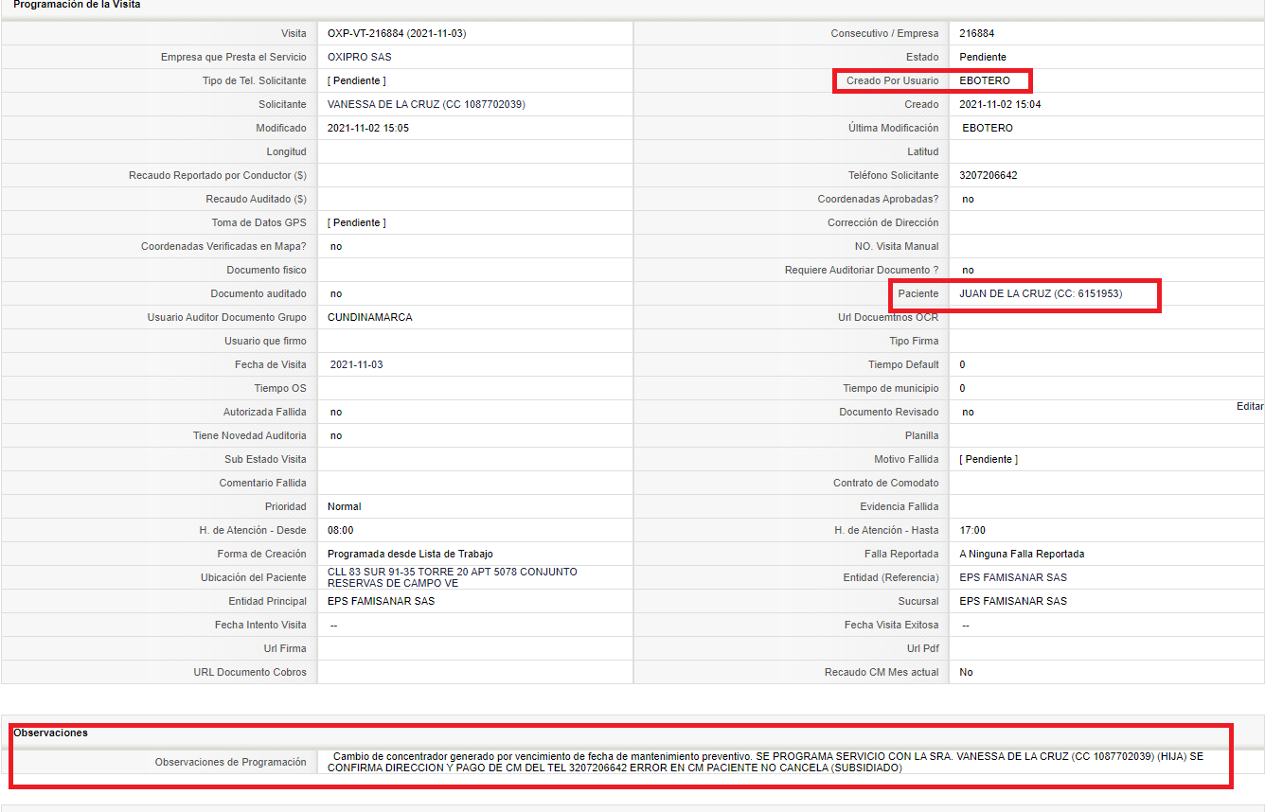The image size is (1265, 812).
Task: Click Prioridad value Normal
Action: pos(345,506)
